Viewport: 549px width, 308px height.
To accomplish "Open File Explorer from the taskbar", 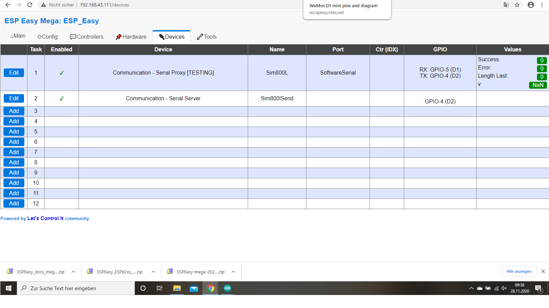I will 177,288.
